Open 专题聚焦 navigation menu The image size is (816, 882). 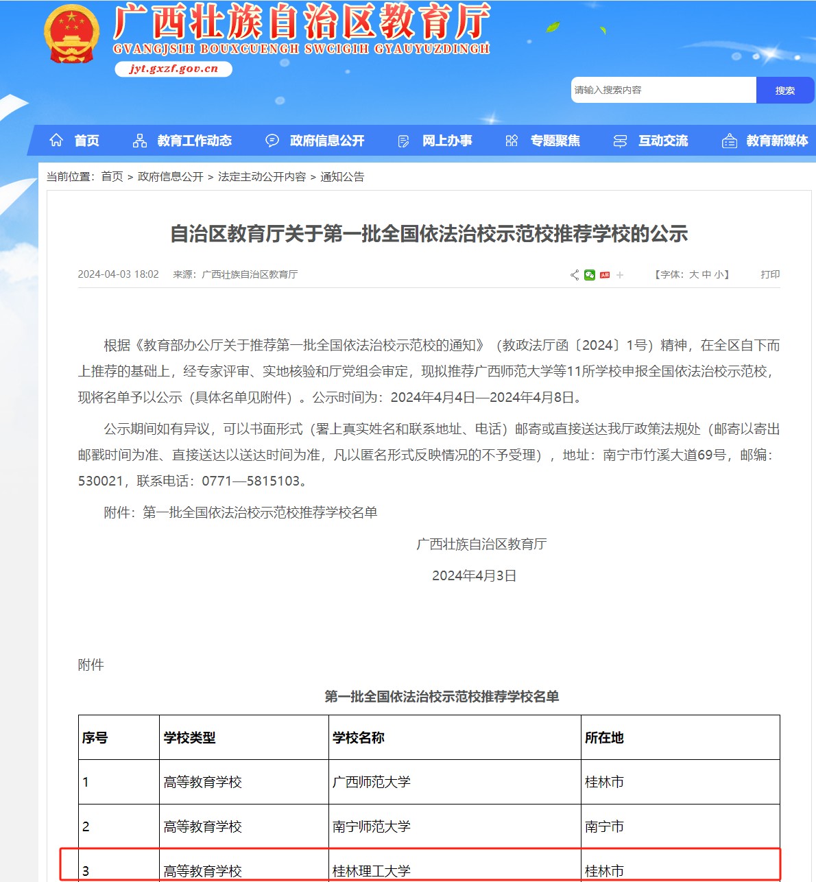pyautogui.click(x=555, y=141)
